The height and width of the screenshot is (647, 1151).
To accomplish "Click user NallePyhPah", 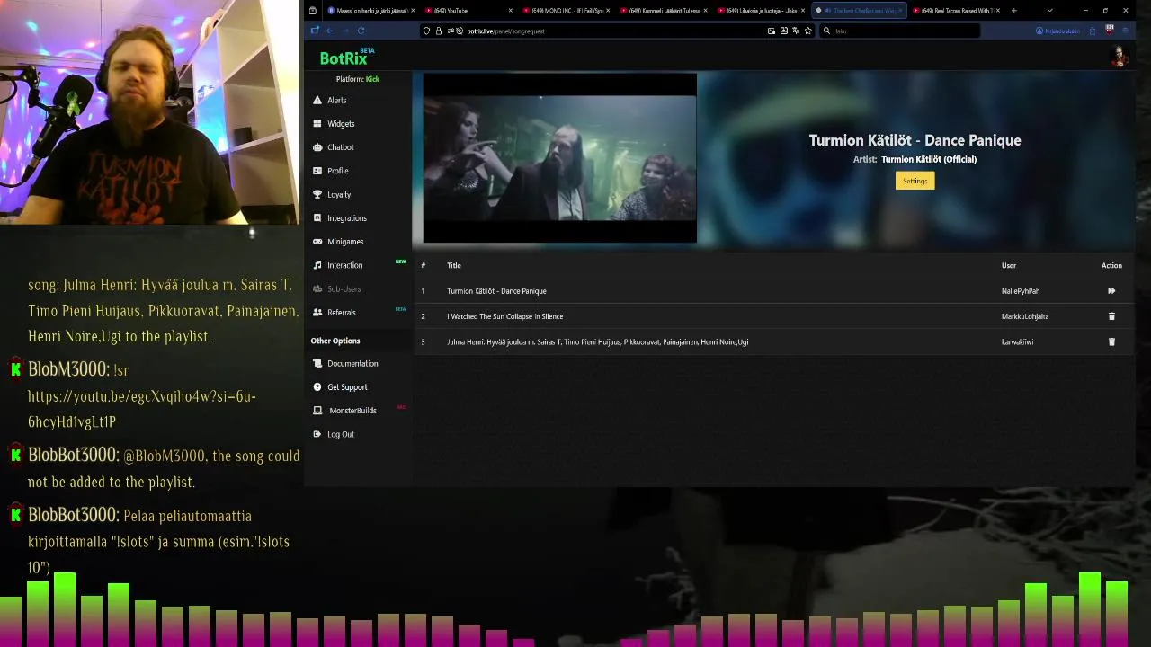I will click(x=1021, y=291).
